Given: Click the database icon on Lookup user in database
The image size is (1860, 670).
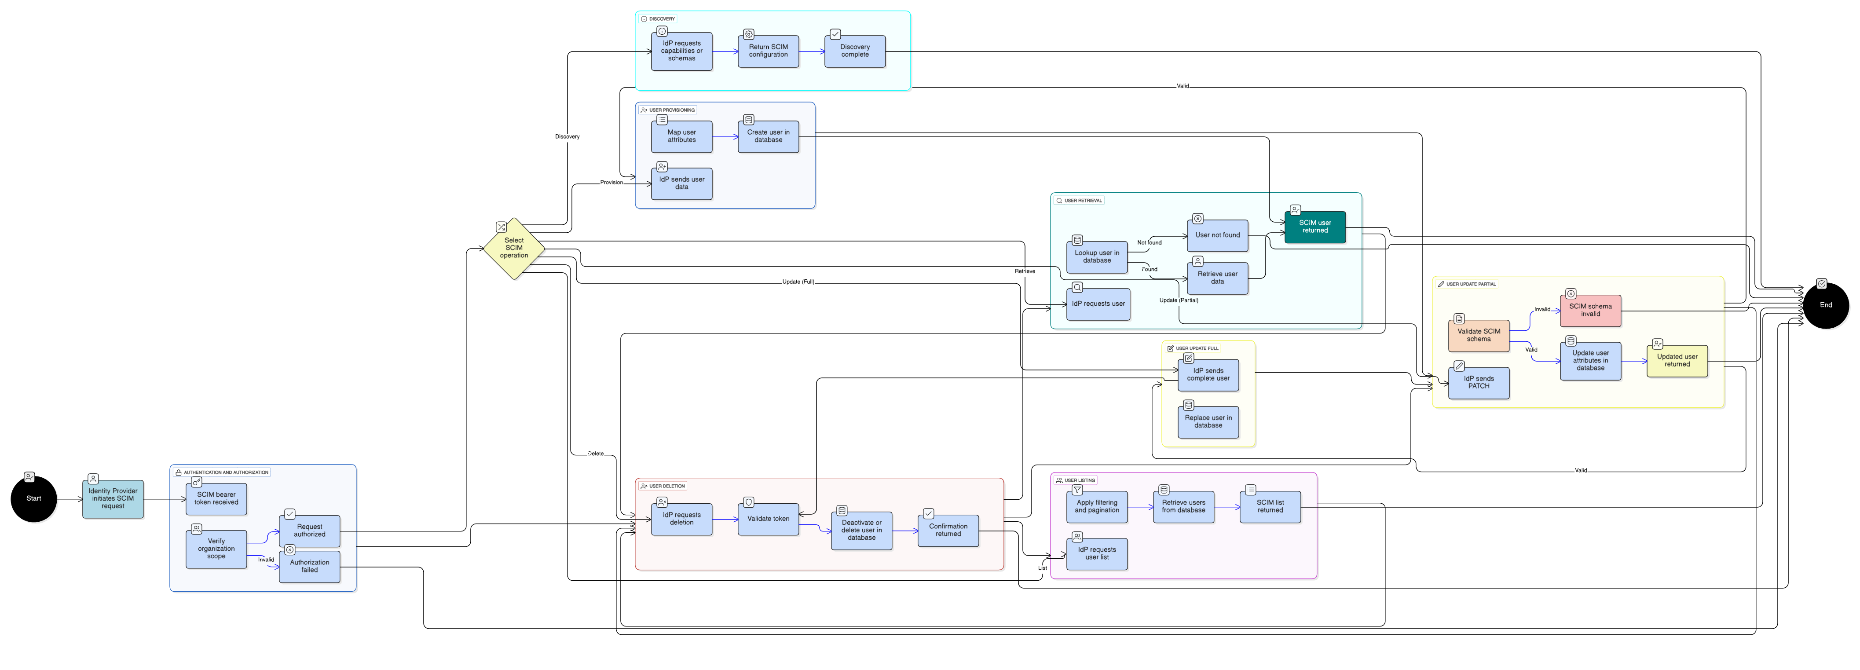Looking at the screenshot, I should 1077,240.
